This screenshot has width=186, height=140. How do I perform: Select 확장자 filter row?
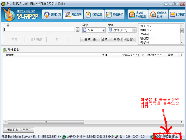[x=159, y=42]
